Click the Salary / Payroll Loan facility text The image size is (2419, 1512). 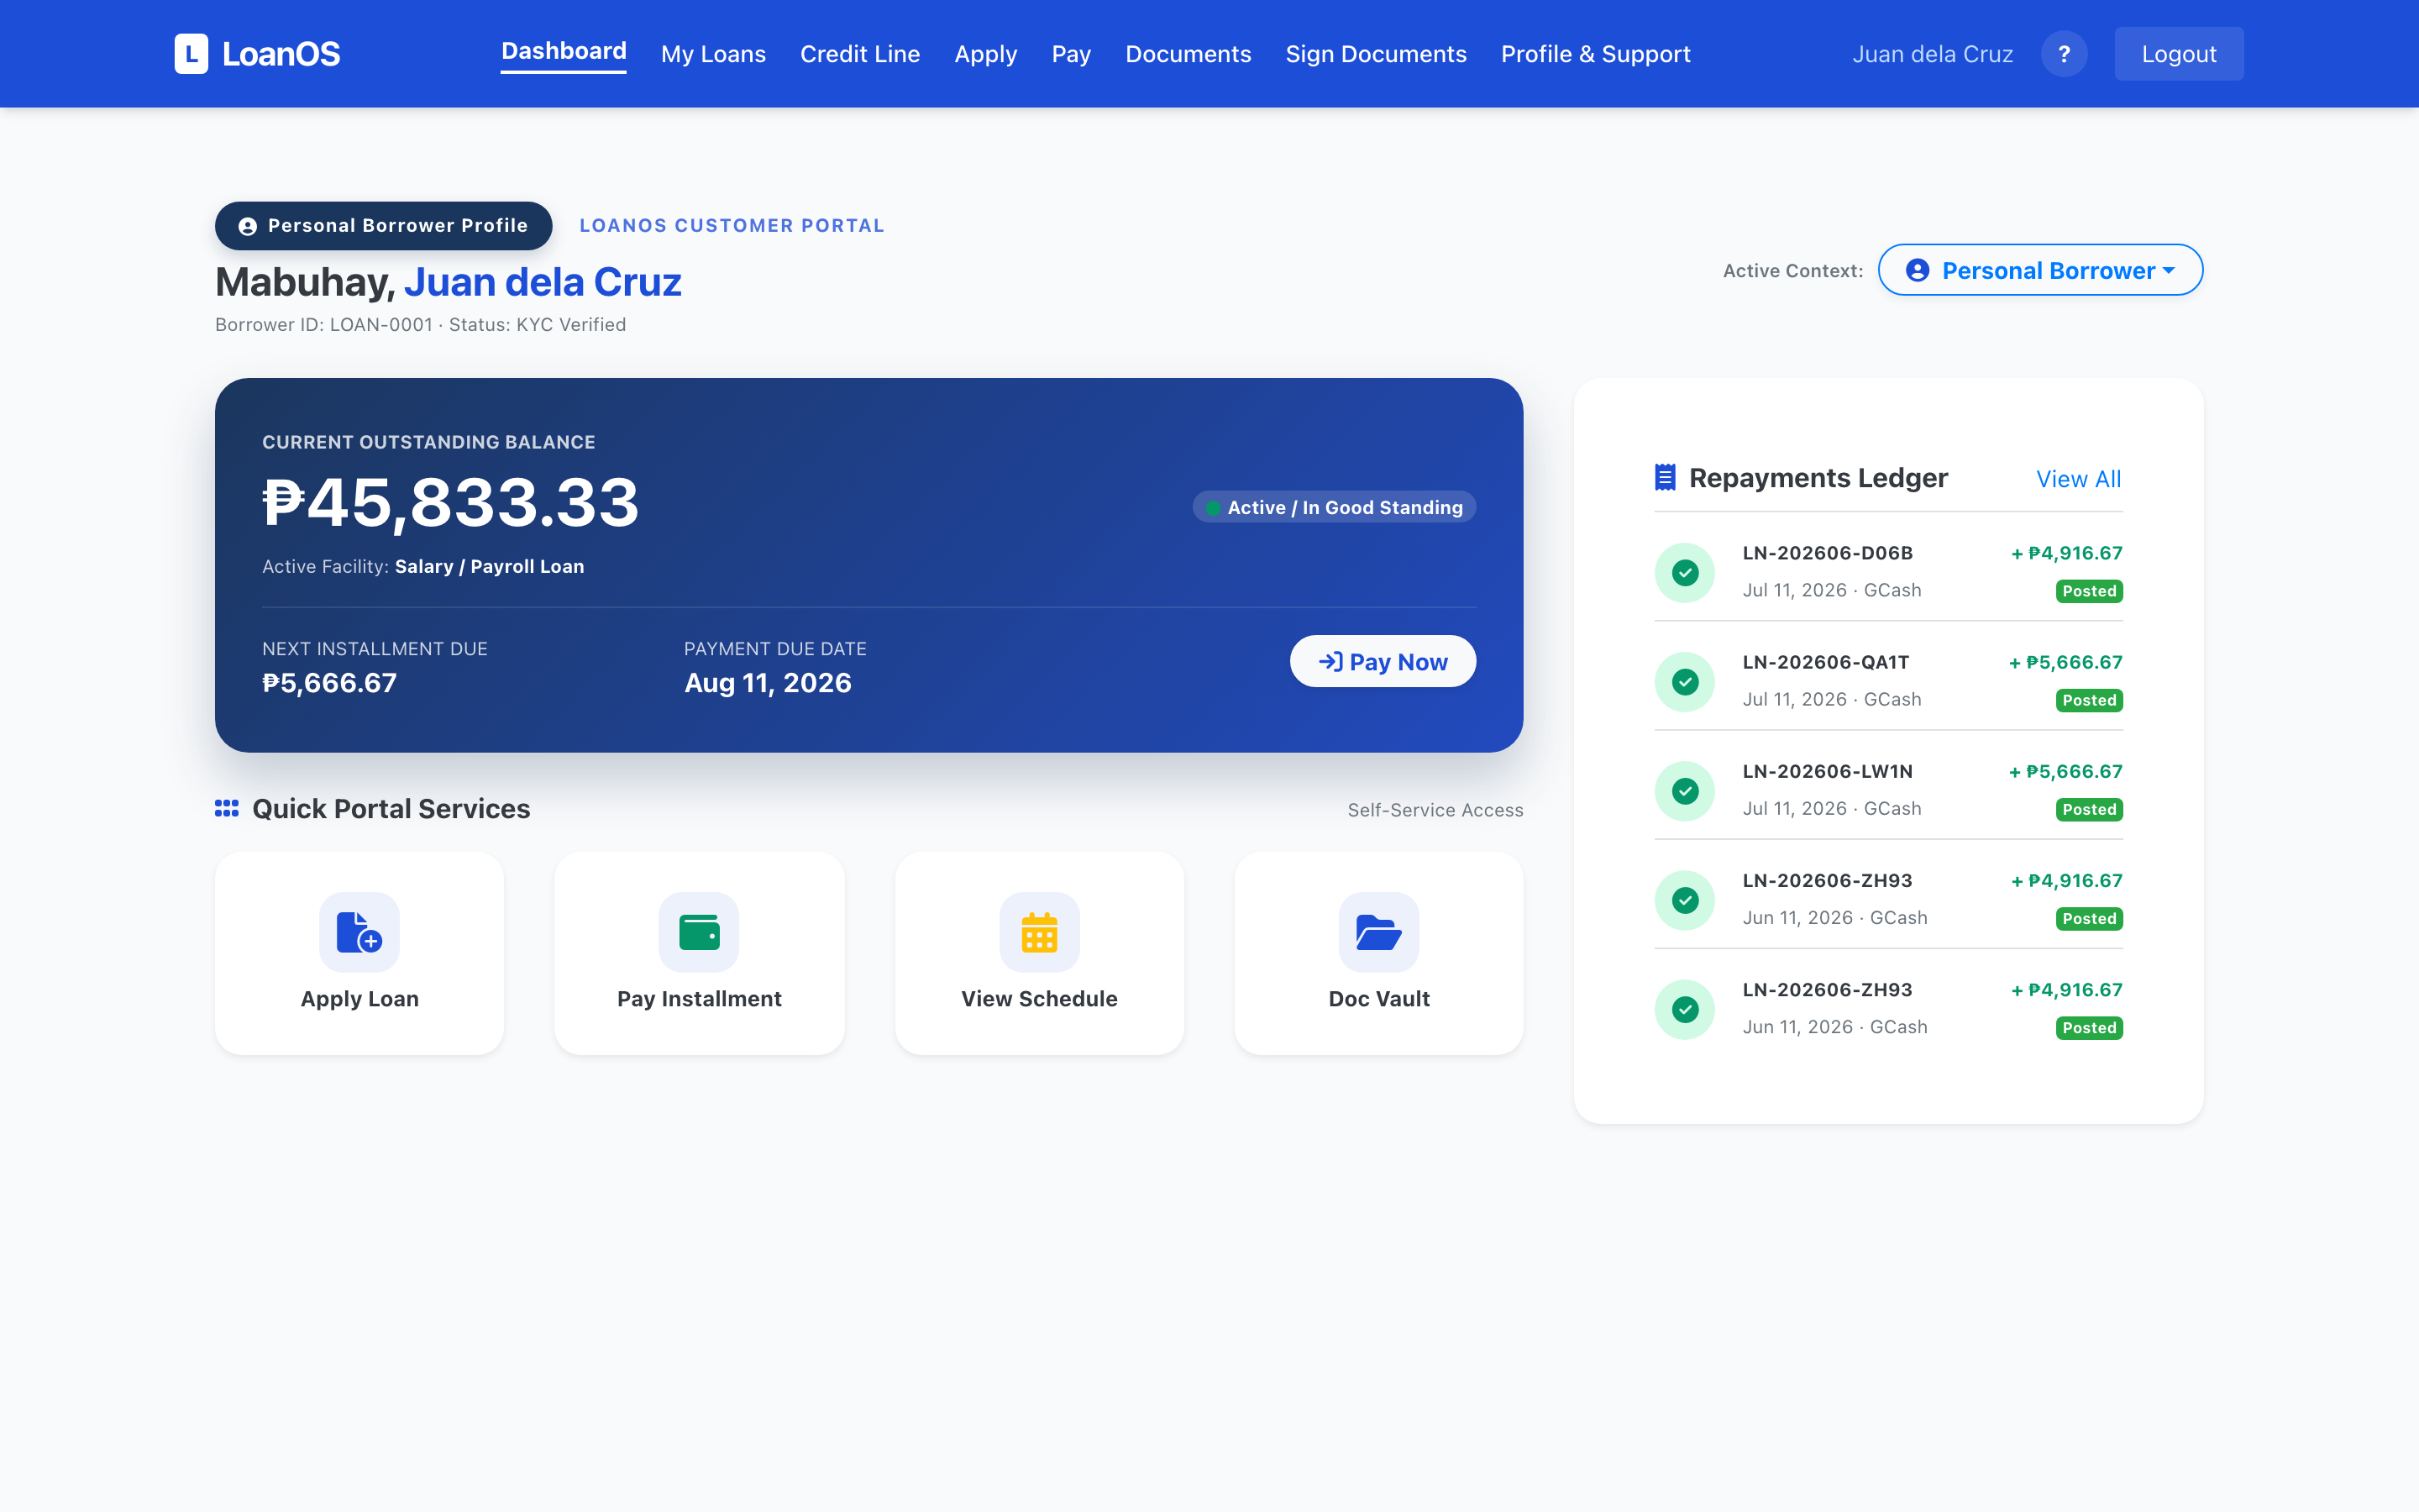coord(489,566)
